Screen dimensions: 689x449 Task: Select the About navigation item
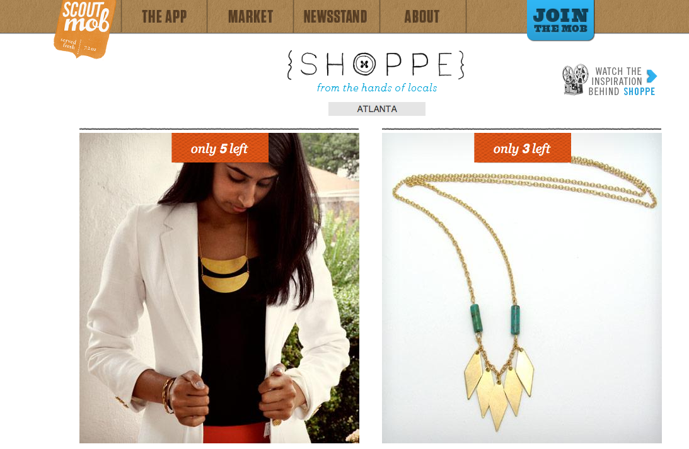tap(422, 16)
